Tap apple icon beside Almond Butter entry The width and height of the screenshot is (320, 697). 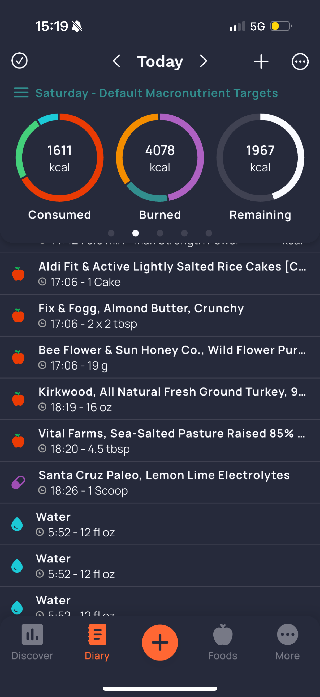coord(18,316)
